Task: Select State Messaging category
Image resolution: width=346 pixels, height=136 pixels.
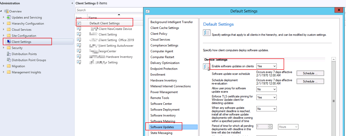Action: coord(161,133)
